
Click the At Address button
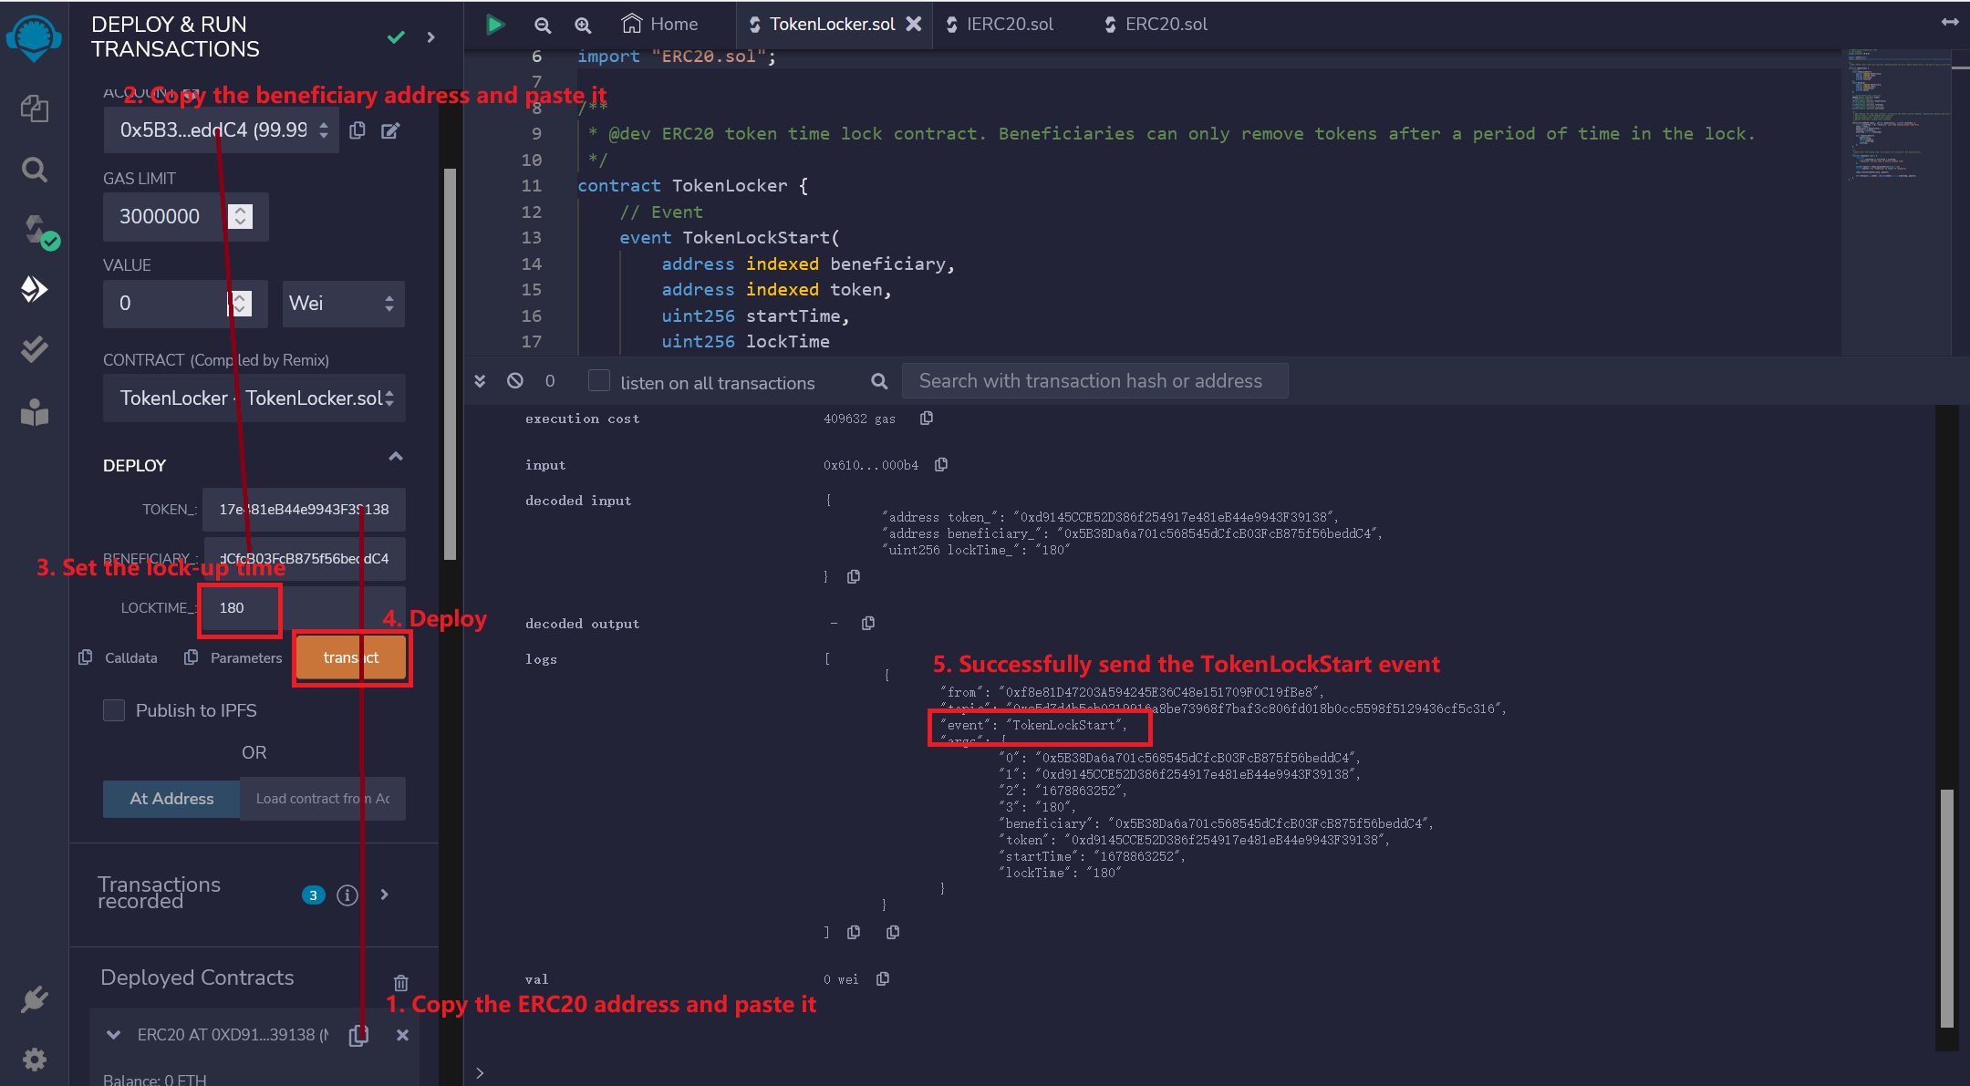tap(171, 799)
